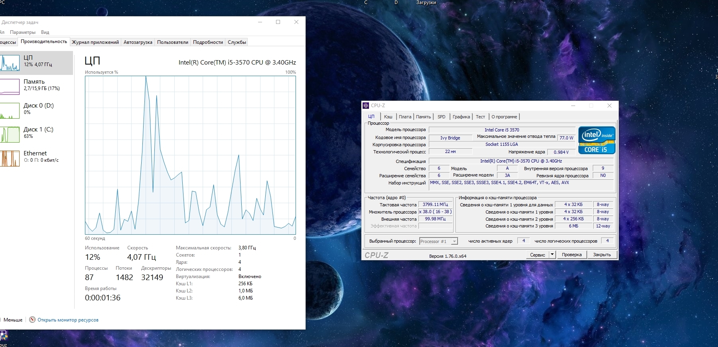Switch to Плата tab in CPU-Z
The width and height of the screenshot is (718, 347).
pos(405,117)
